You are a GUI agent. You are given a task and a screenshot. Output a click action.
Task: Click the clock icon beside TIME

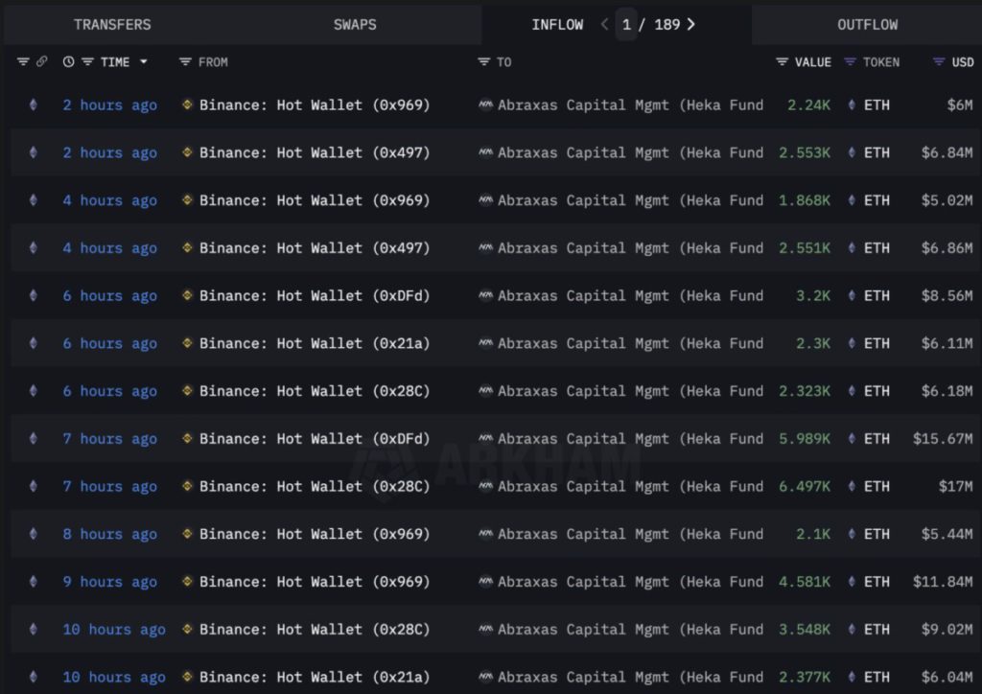pos(68,62)
